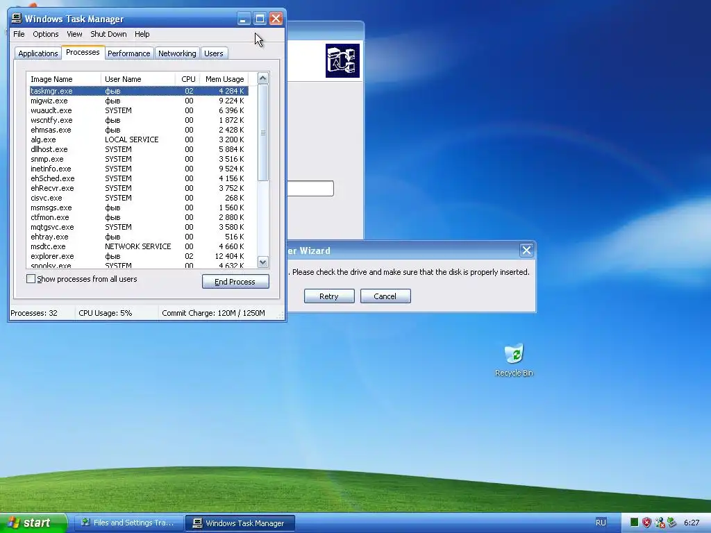The image size is (711, 533).
Task: Click the Safely Remove Hardware tray icon
Action: [x=672, y=523]
